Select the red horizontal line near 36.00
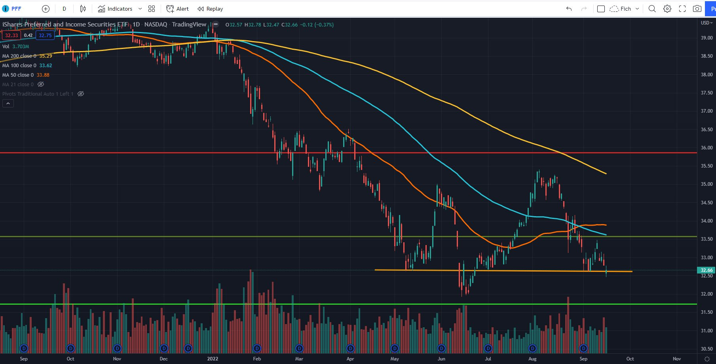The image size is (716, 364). (348, 153)
